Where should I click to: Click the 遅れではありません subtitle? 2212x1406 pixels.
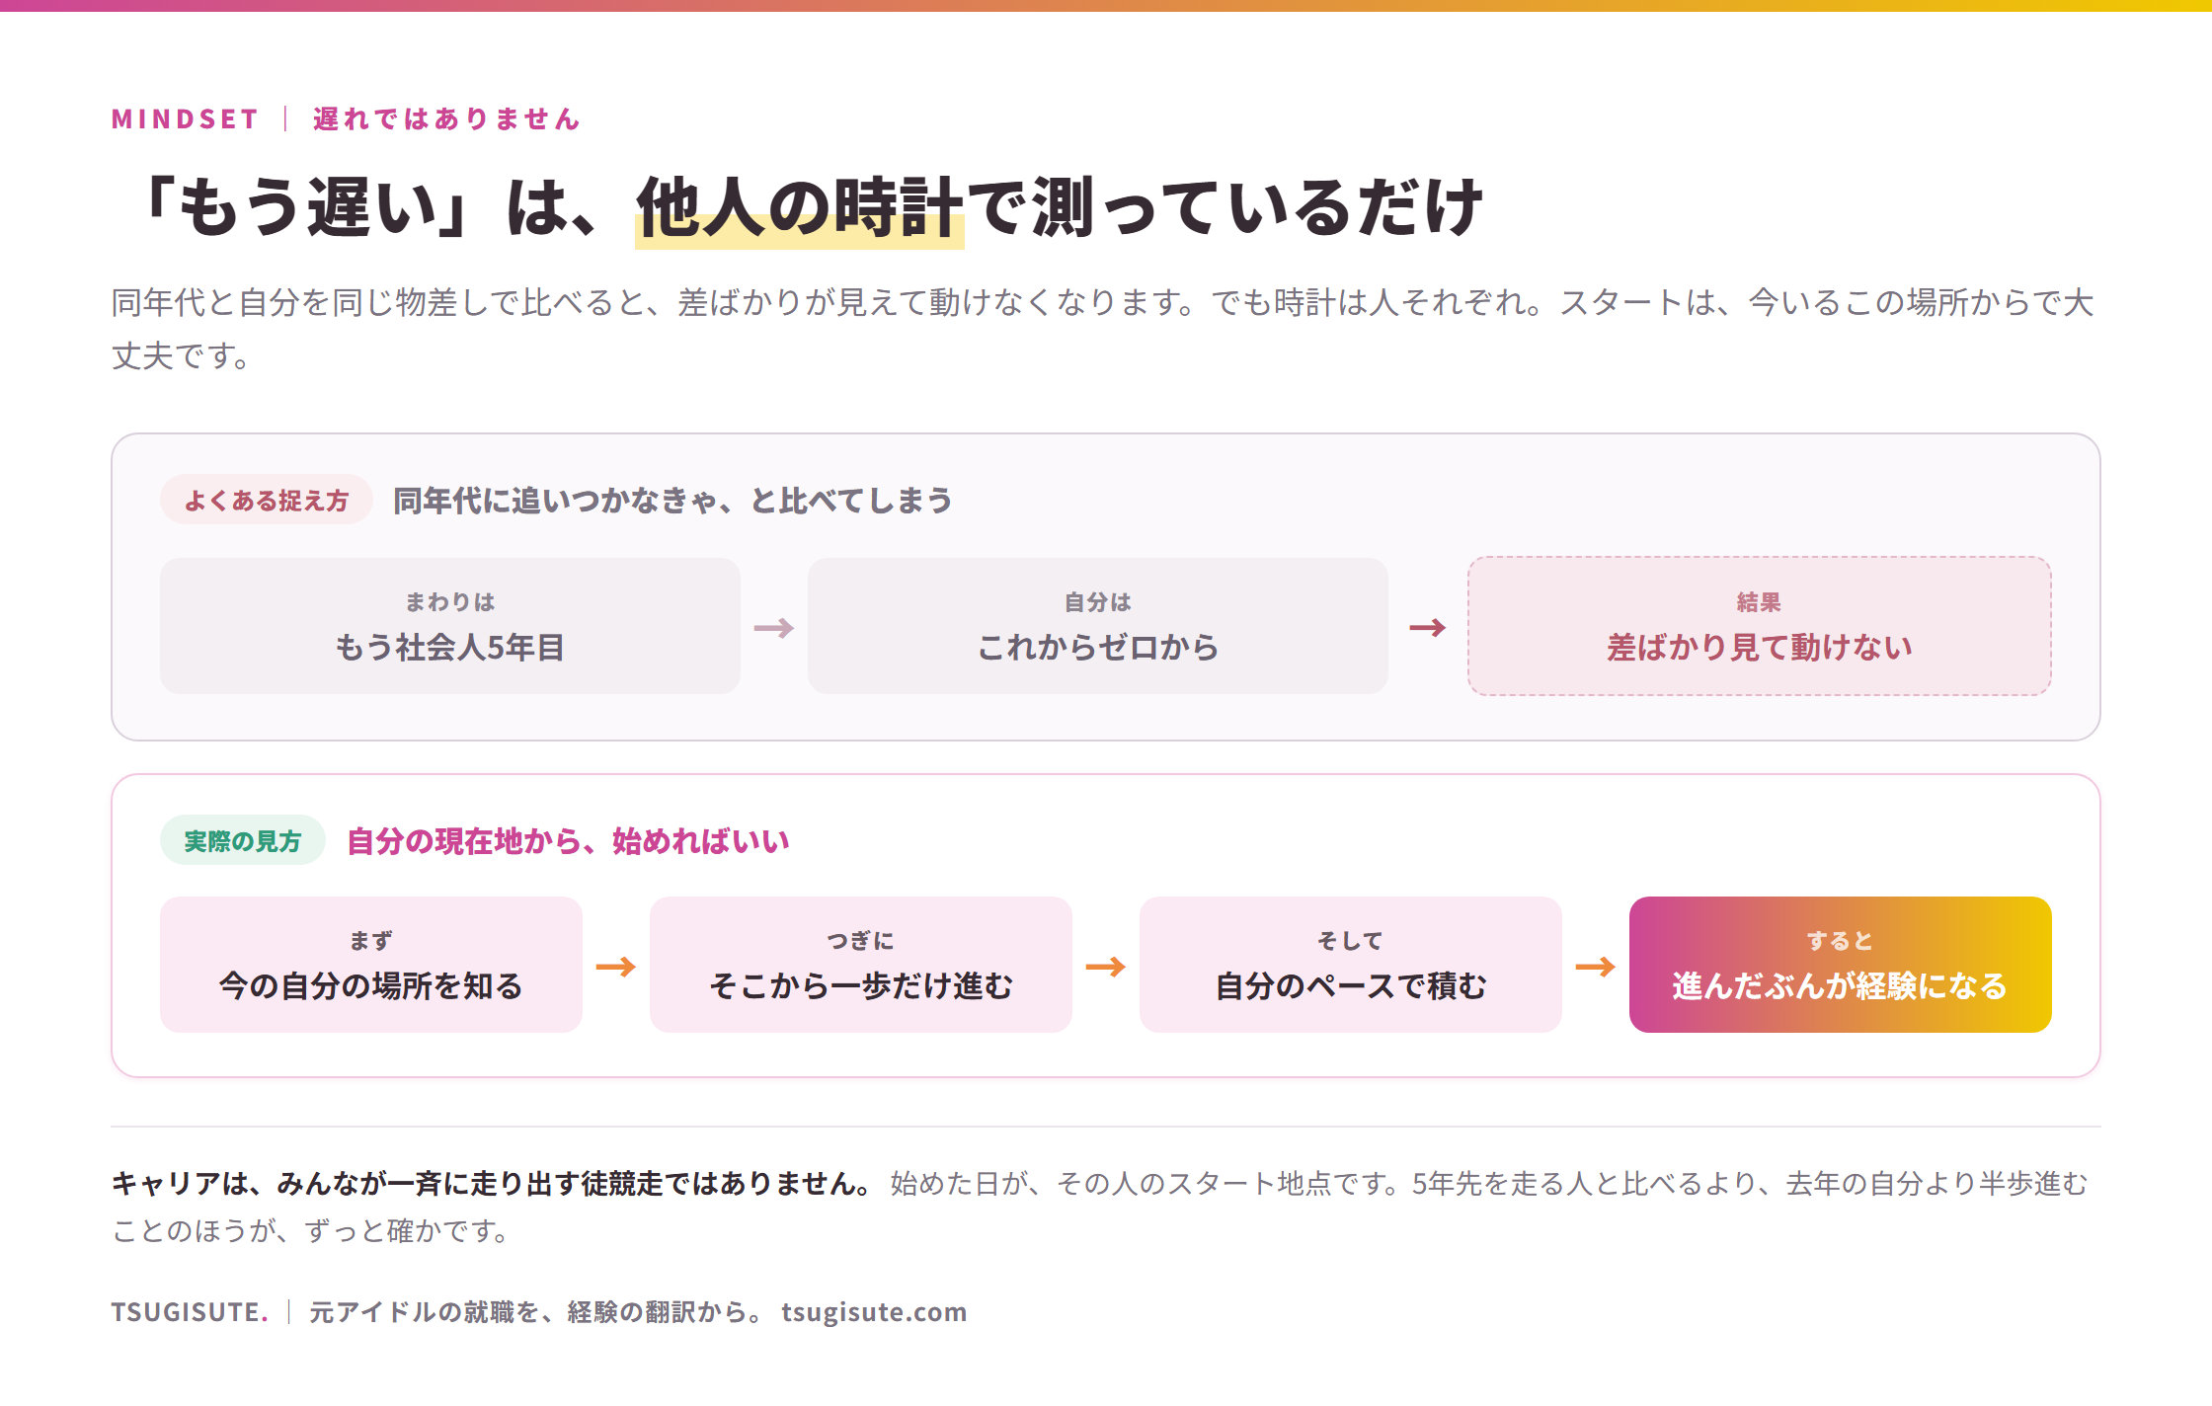(x=446, y=119)
